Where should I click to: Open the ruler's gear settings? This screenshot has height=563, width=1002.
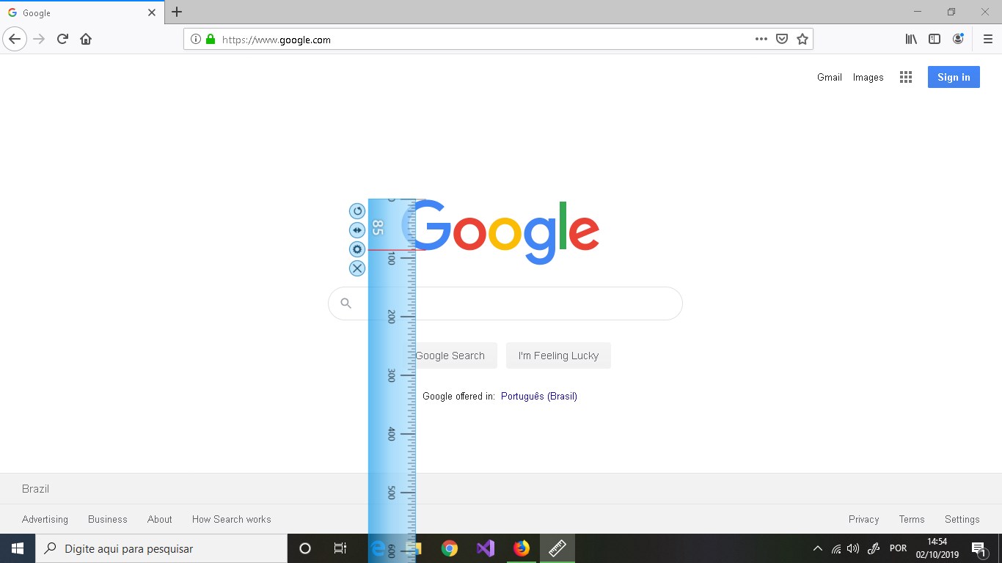[357, 249]
